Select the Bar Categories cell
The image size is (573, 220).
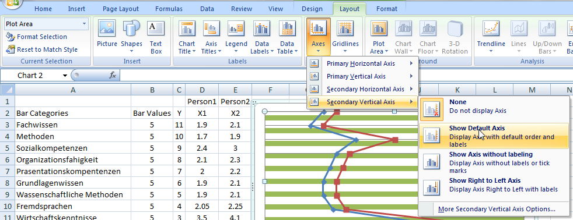pyautogui.click(x=73, y=113)
